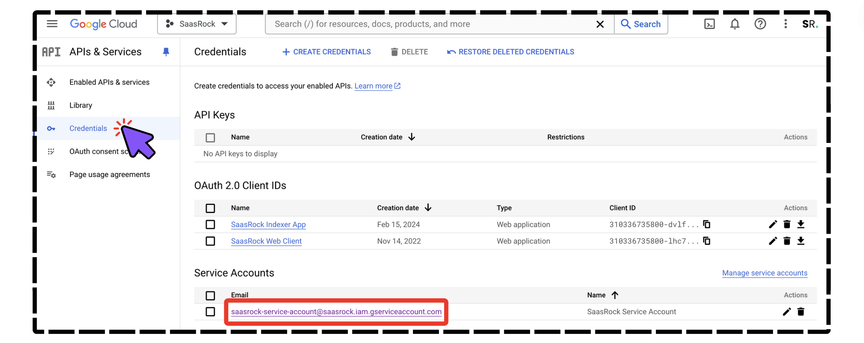Open the three-dot settings menu
The height and width of the screenshot is (343, 864).
(785, 24)
